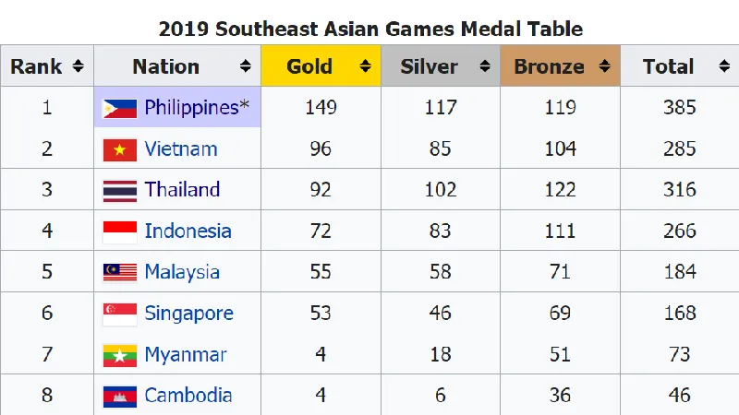The width and height of the screenshot is (739, 415).
Task: Click the Thailand flag icon
Action: [119, 191]
